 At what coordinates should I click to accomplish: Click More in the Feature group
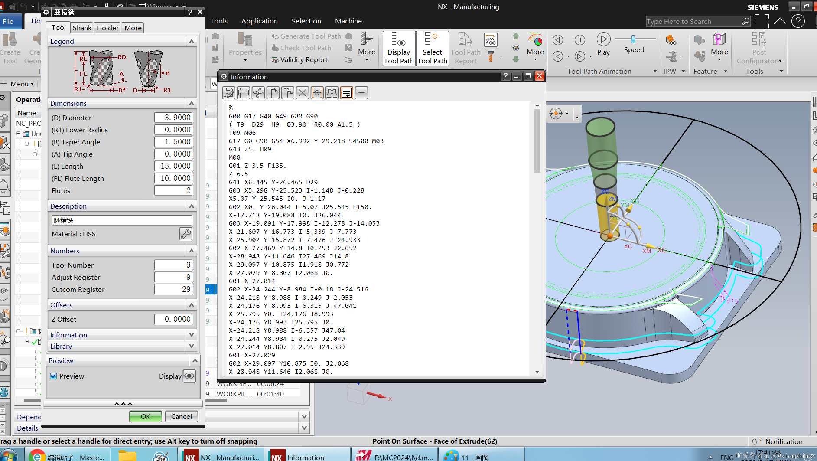(719, 46)
